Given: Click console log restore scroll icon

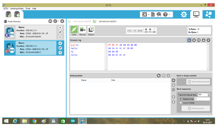Looking at the screenshot, I should click(x=194, y=40).
